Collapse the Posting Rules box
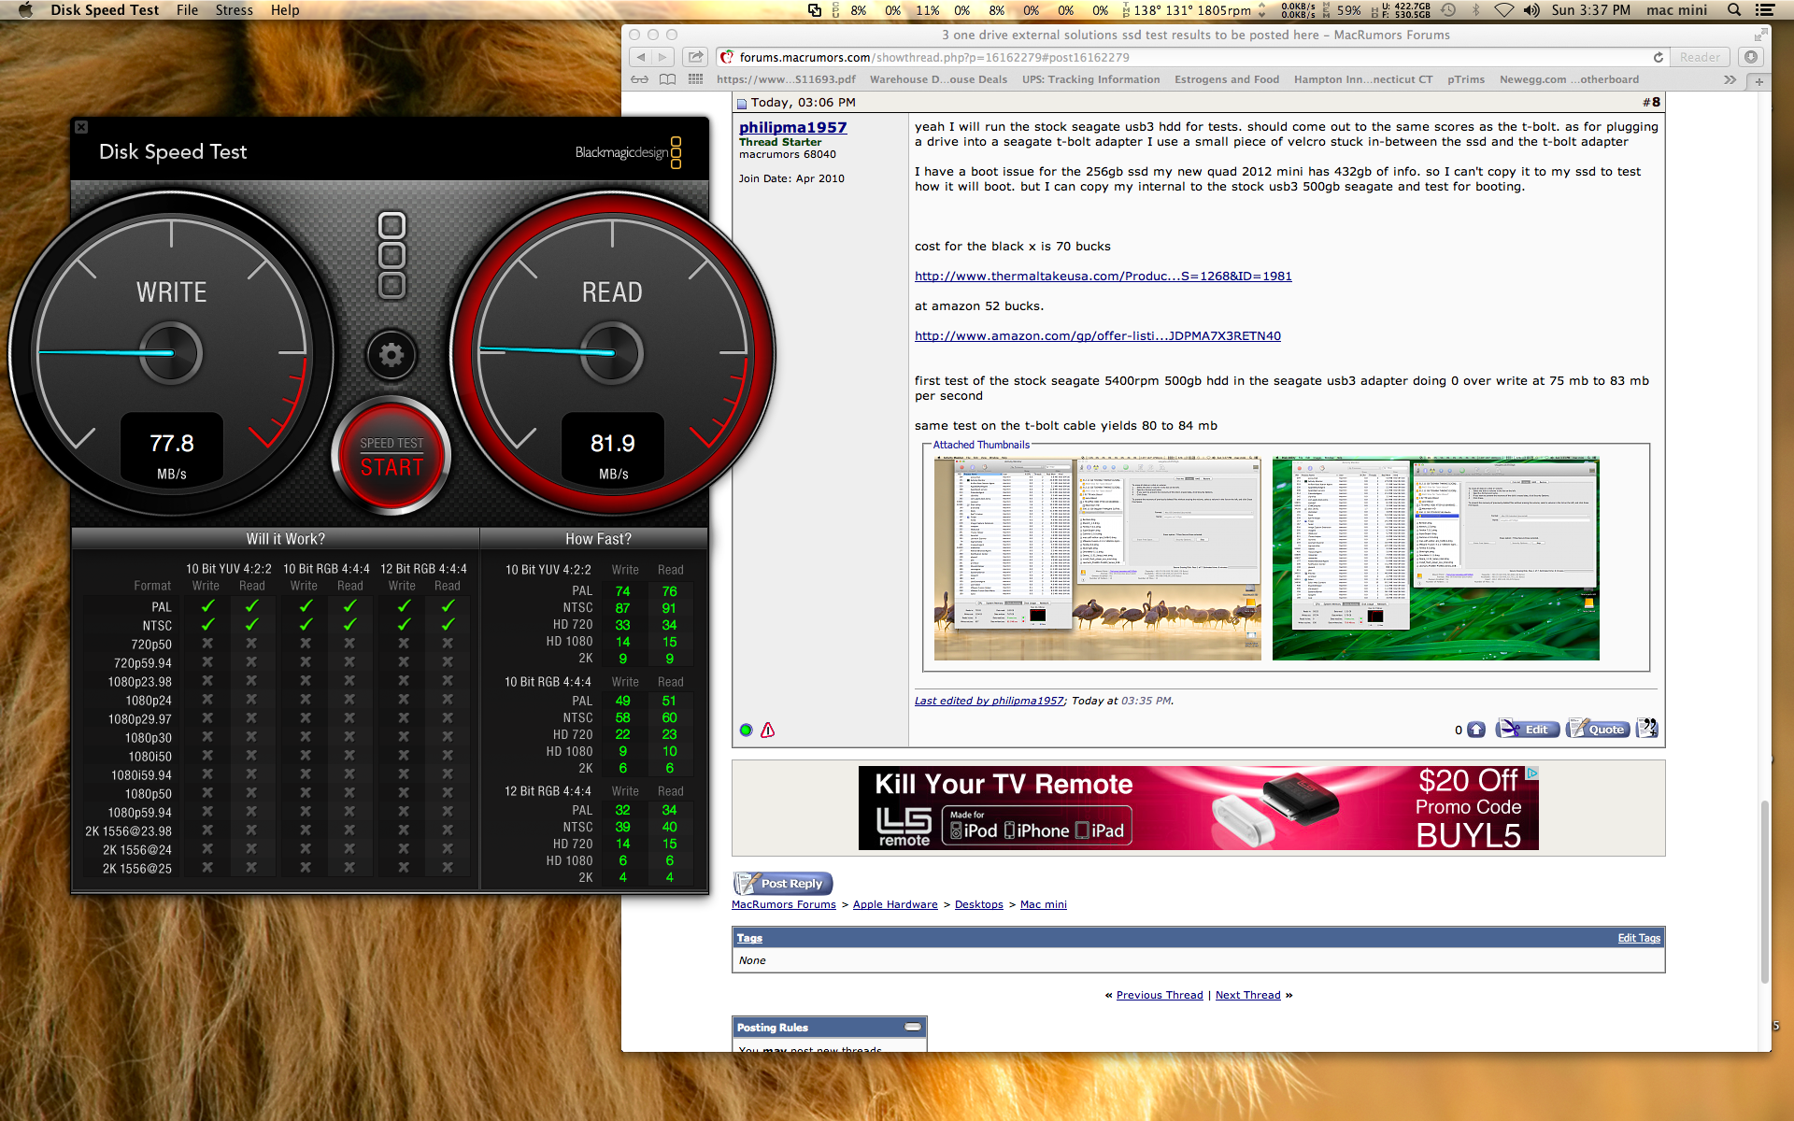Image resolution: width=1794 pixels, height=1121 pixels. pos(913,1027)
